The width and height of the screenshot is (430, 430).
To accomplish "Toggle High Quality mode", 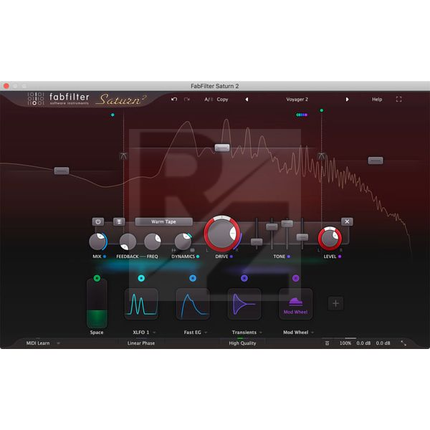I will click(x=242, y=343).
